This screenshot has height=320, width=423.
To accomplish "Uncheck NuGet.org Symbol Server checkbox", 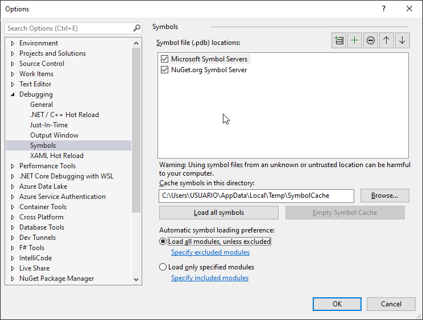I will 164,70.
